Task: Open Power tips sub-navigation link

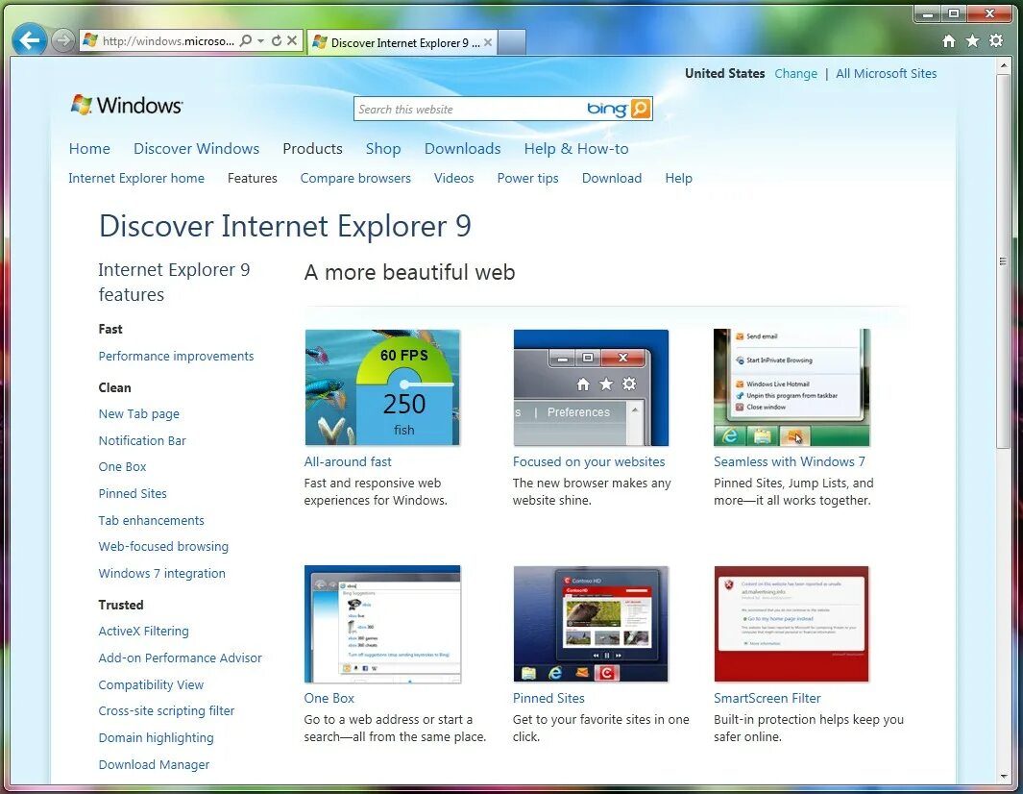Action: coord(527,178)
